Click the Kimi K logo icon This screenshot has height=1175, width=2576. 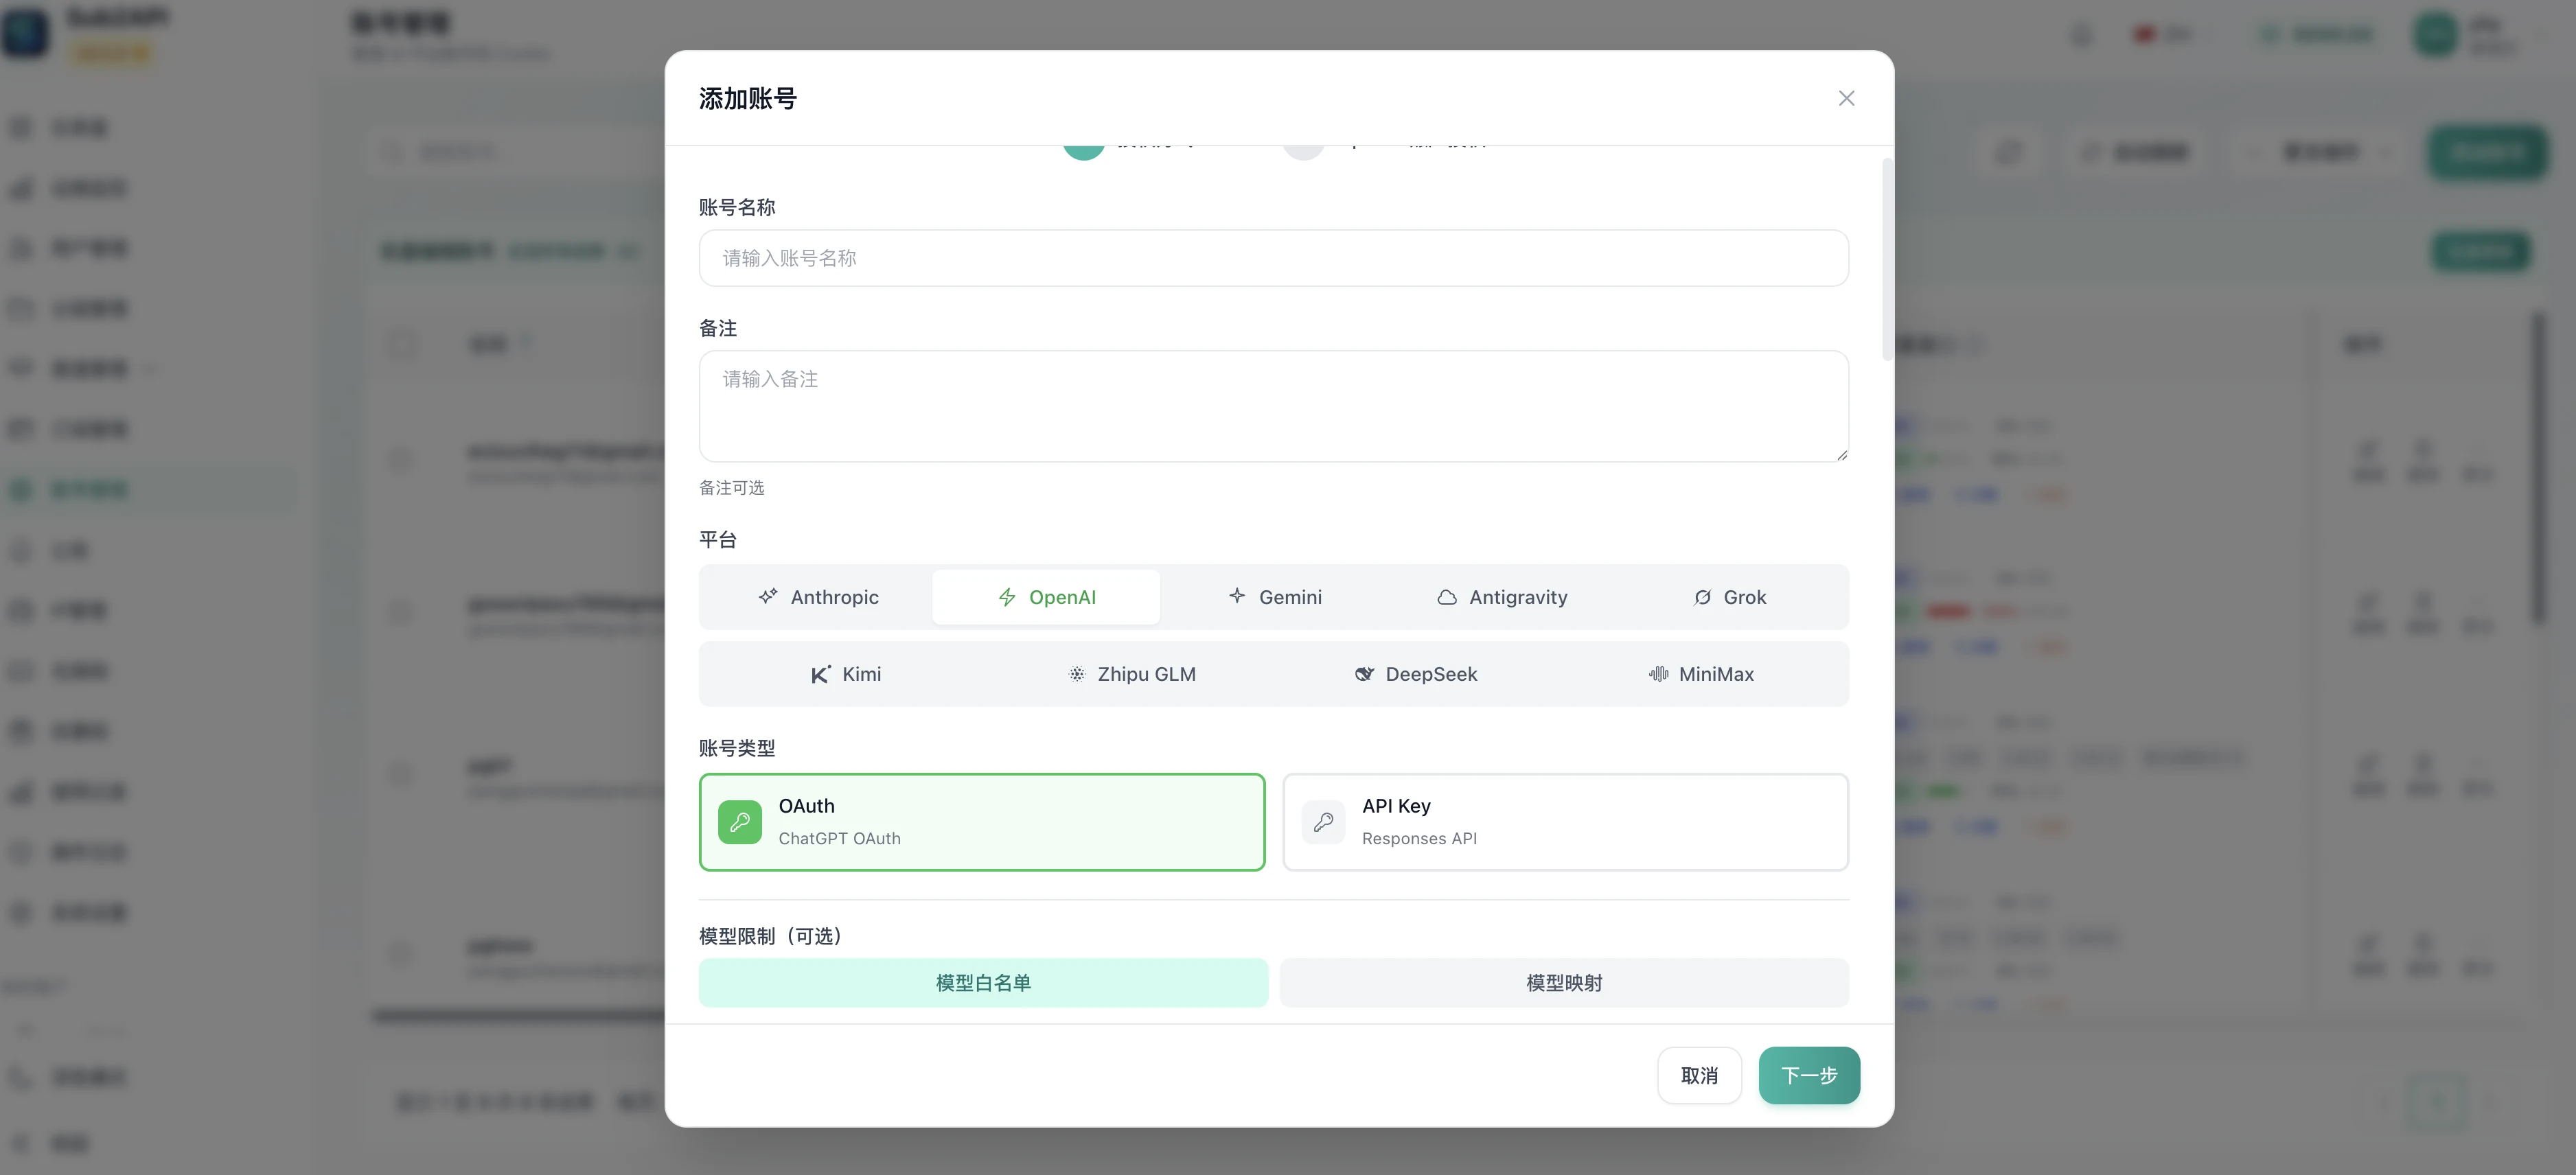tap(820, 674)
